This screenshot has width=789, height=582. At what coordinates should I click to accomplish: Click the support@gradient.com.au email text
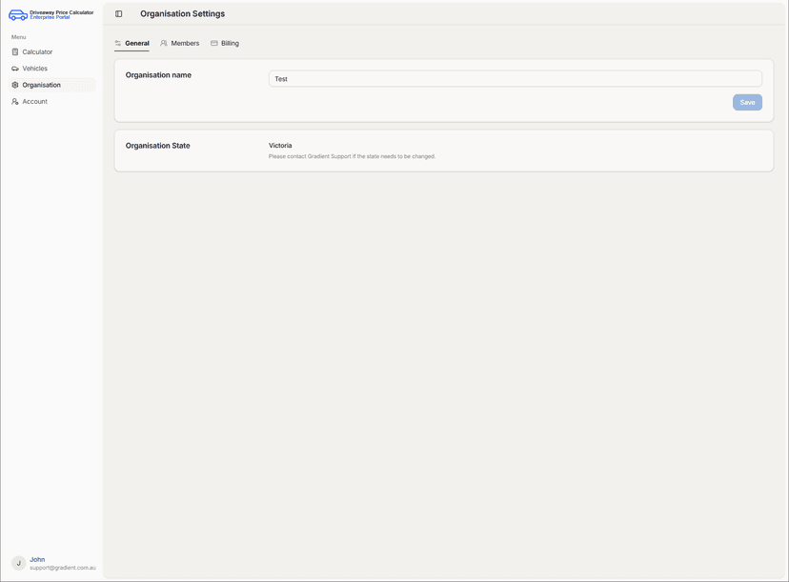62,568
